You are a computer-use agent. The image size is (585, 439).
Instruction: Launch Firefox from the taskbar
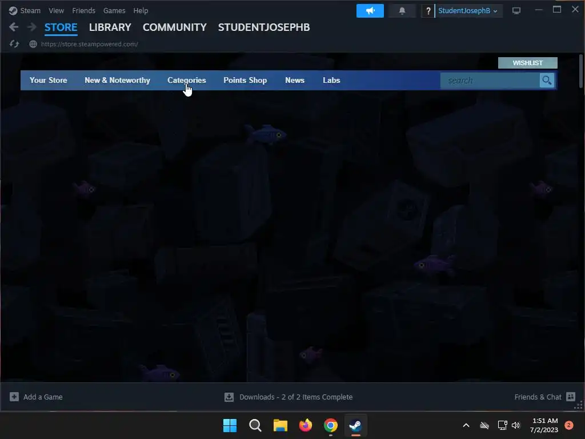[306, 425]
